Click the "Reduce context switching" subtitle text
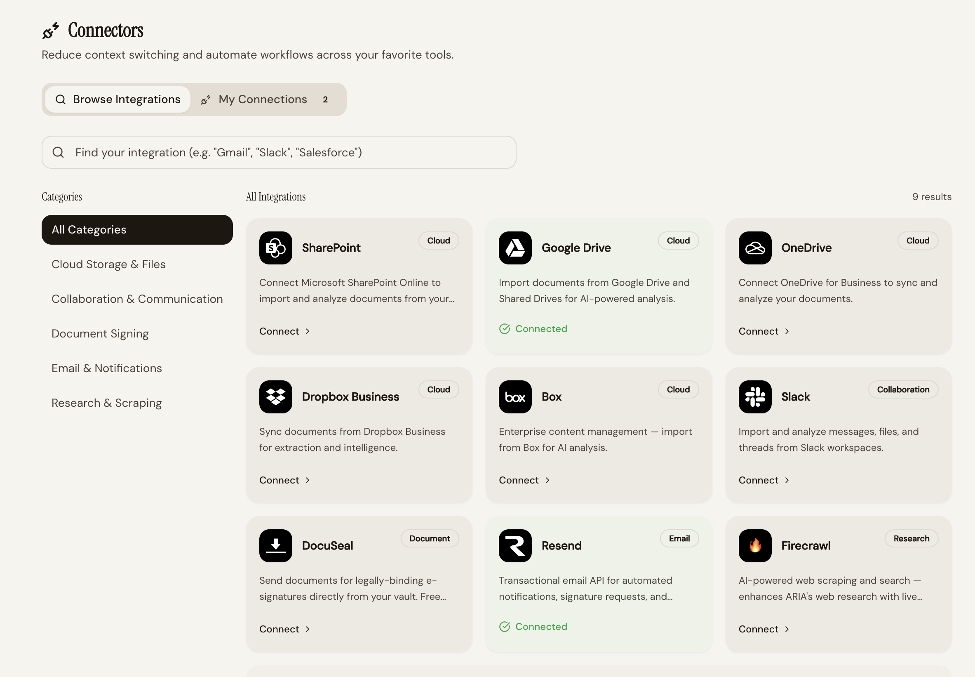 pos(248,55)
